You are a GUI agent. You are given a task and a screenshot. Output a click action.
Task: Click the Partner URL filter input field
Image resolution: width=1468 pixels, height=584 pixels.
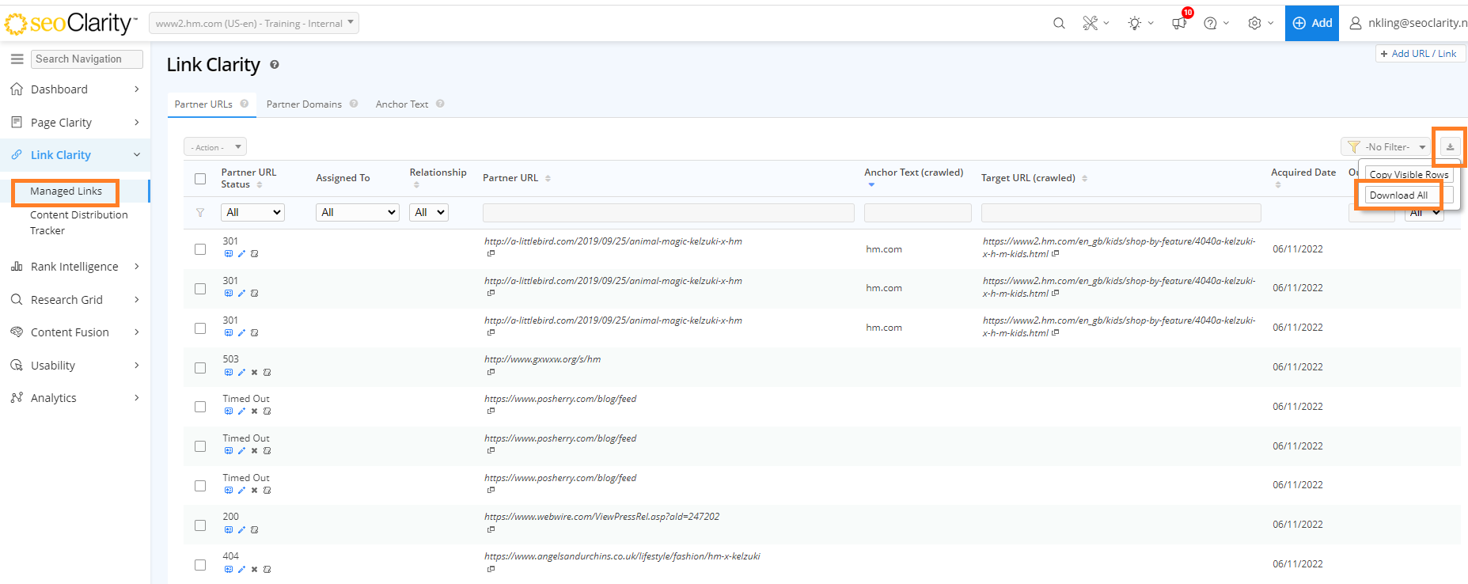pyautogui.click(x=668, y=212)
